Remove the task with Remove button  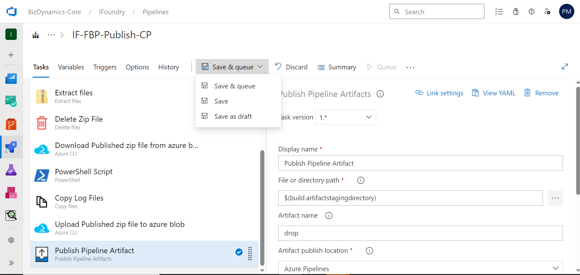(x=541, y=93)
